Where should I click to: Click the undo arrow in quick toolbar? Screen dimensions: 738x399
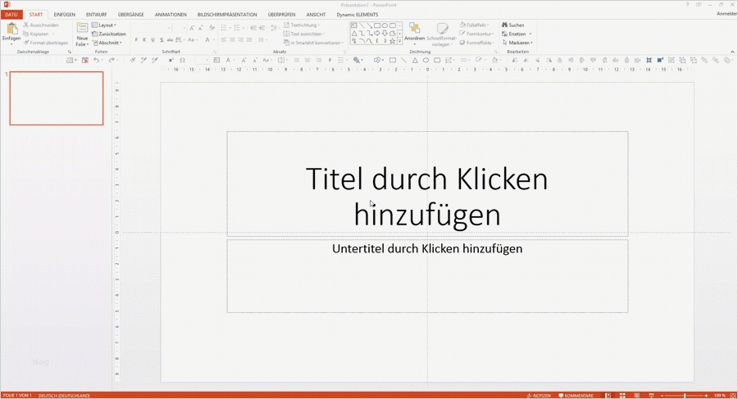coord(97,61)
